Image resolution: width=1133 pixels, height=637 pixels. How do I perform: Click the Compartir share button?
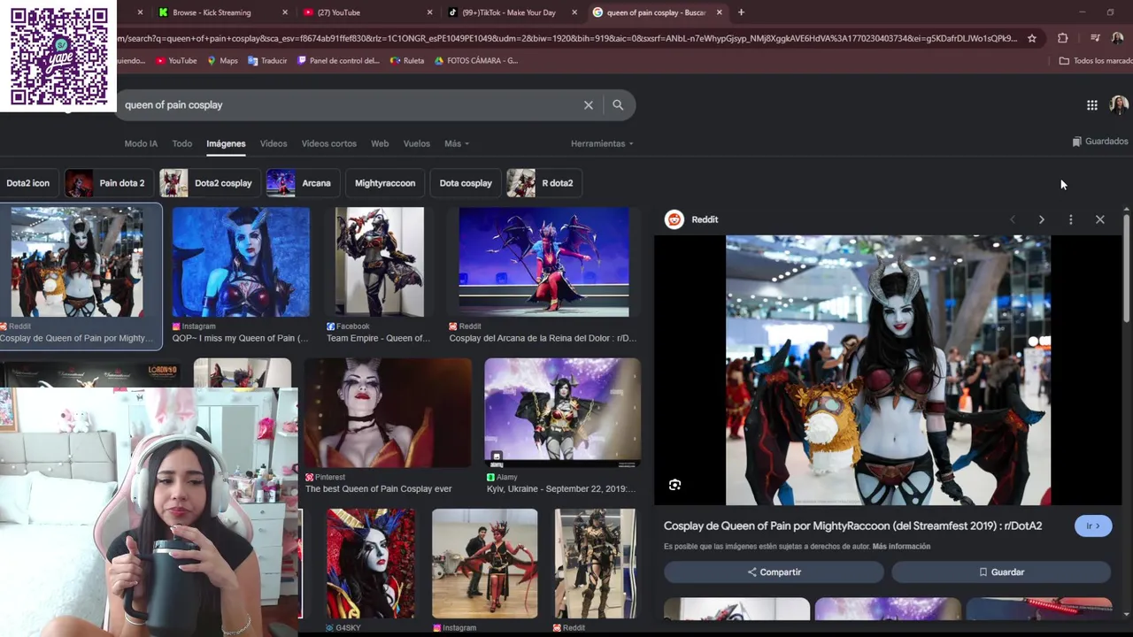pos(774,572)
